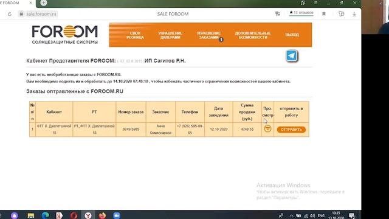Click customer name "Анна Комиссарова"

tap(160, 130)
